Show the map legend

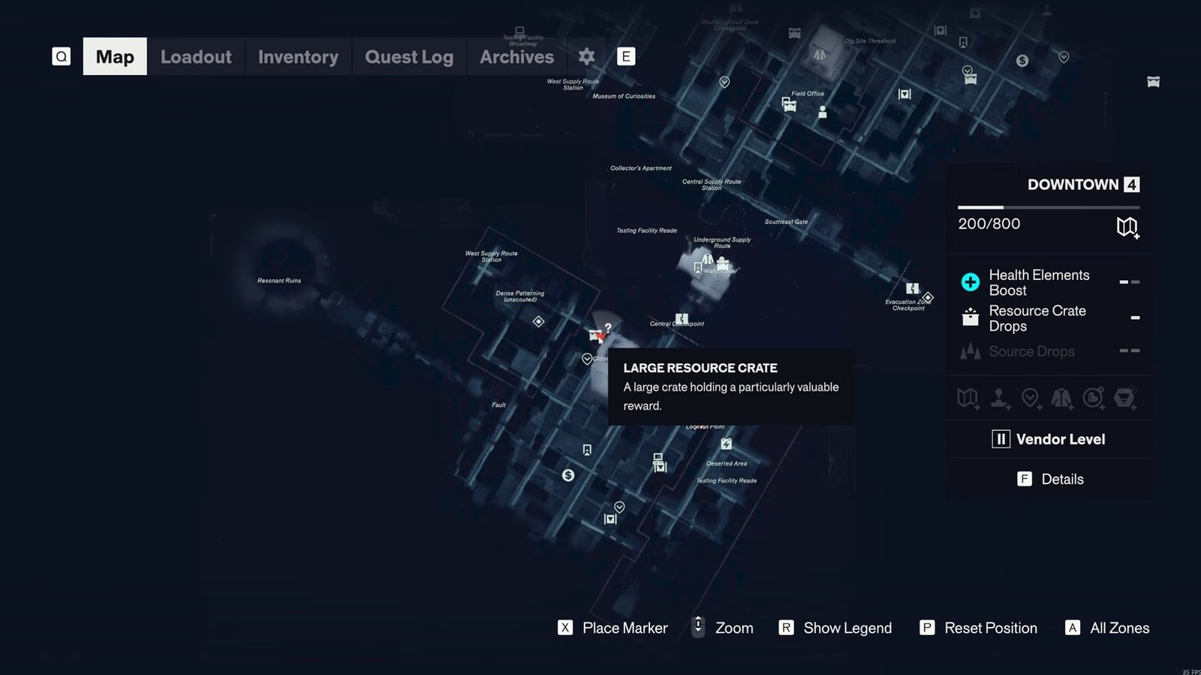[835, 628]
